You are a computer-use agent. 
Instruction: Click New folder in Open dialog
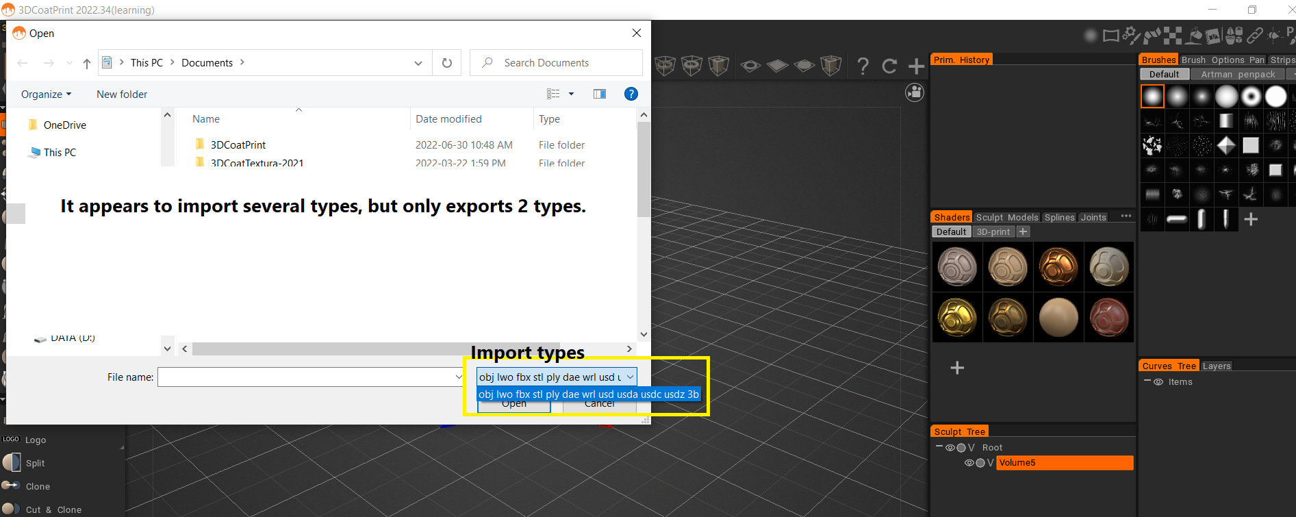pyautogui.click(x=122, y=94)
